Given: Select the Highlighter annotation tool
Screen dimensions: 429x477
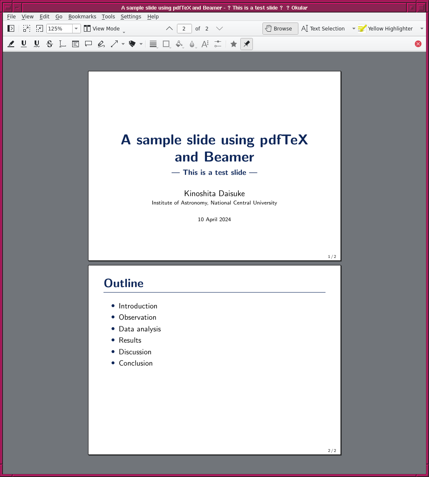Looking at the screenshot, I should (x=11, y=44).
